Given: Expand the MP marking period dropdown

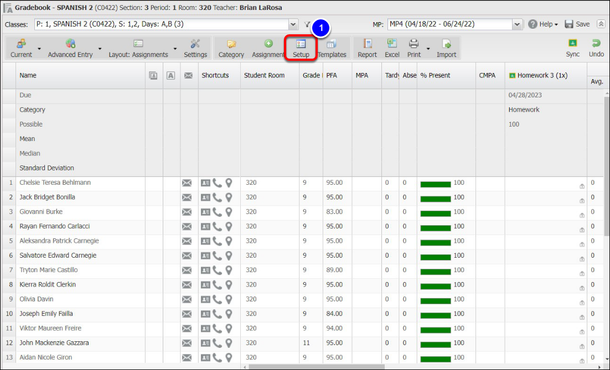Looking at the screenshot, I should tap(516, 24).
